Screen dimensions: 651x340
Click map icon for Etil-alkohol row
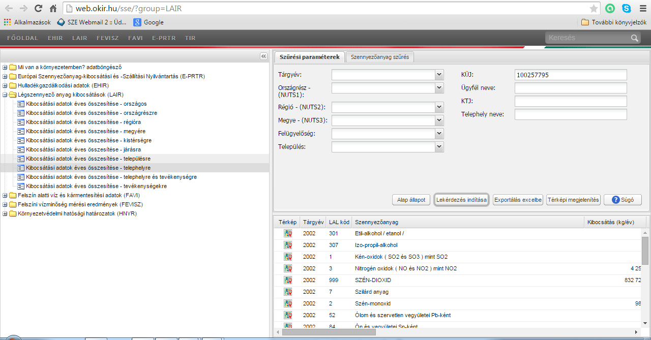point(288,233)
